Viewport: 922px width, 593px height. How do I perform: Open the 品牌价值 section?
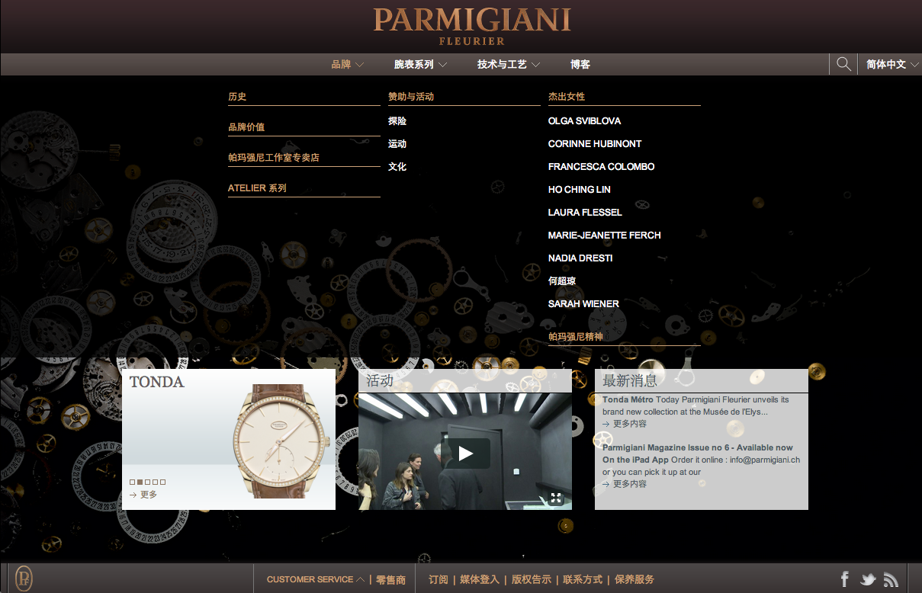tap(246, 127)
